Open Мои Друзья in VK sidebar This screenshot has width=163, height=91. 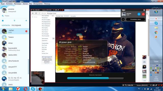45,18
